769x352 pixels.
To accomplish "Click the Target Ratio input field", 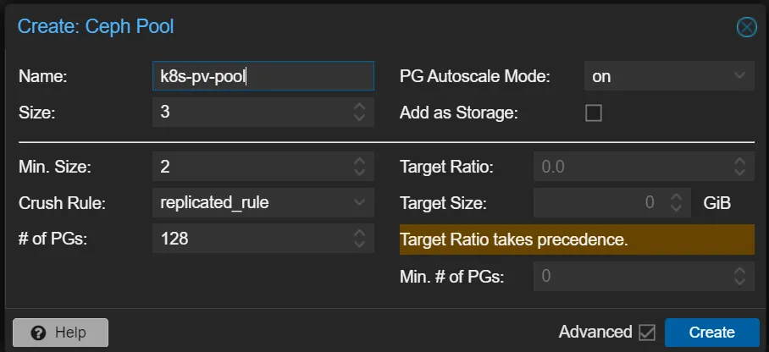I will click(631, 167).
